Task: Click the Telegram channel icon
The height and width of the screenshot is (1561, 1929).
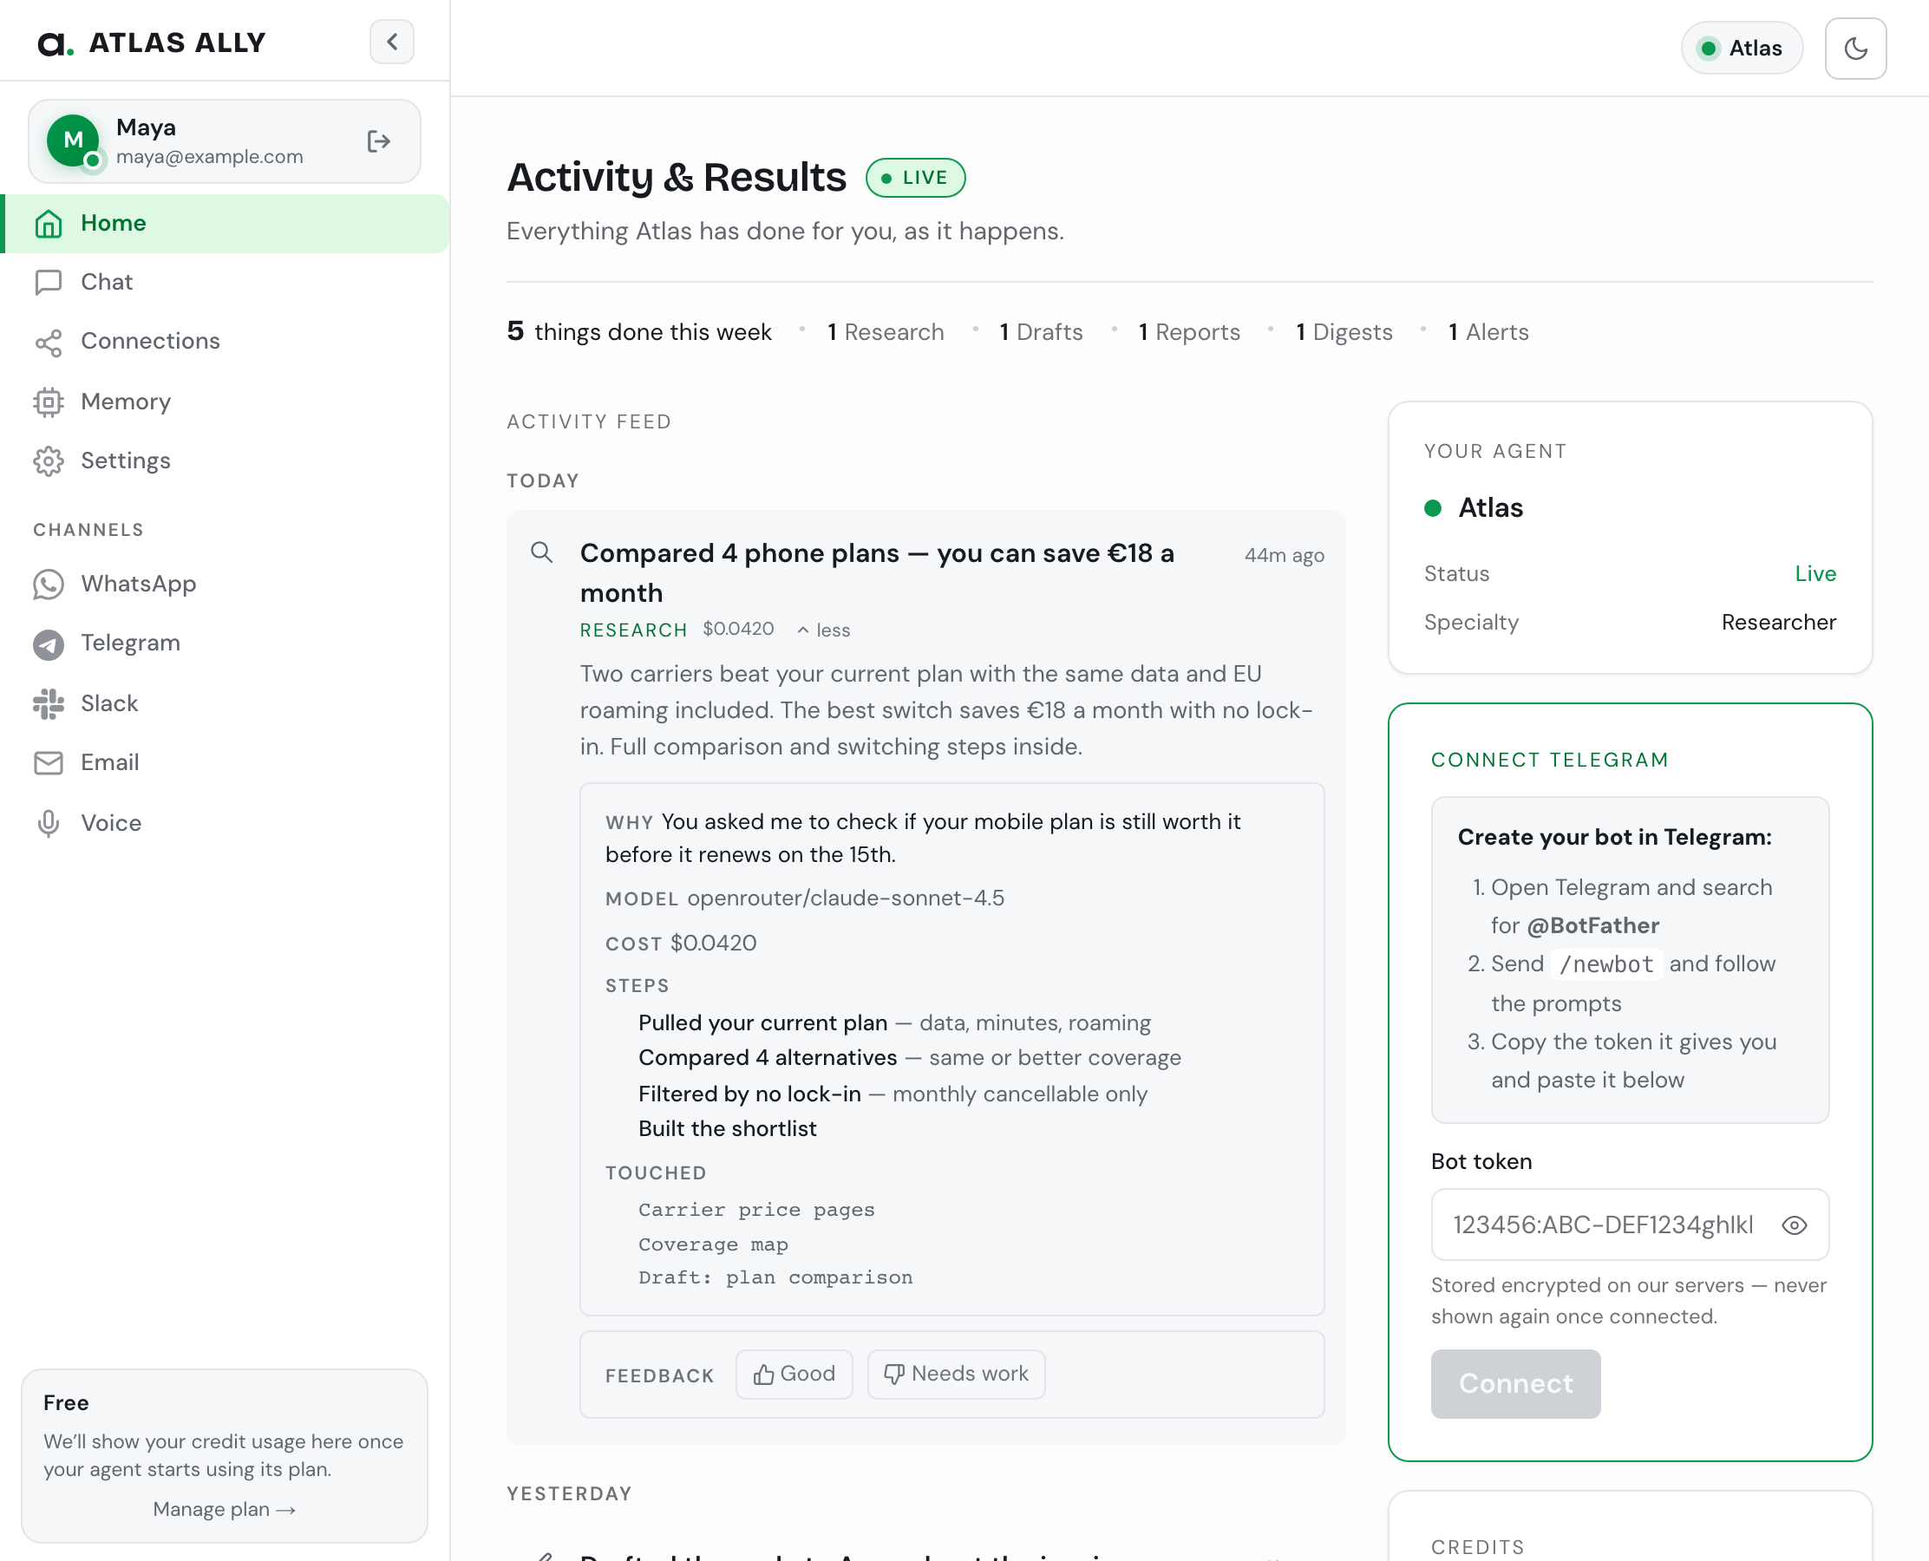Action: point(49,643)
